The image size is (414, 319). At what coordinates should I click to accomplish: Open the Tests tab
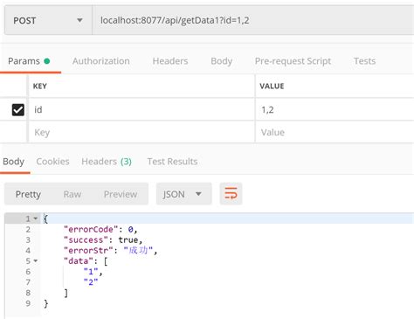point(364,61)
